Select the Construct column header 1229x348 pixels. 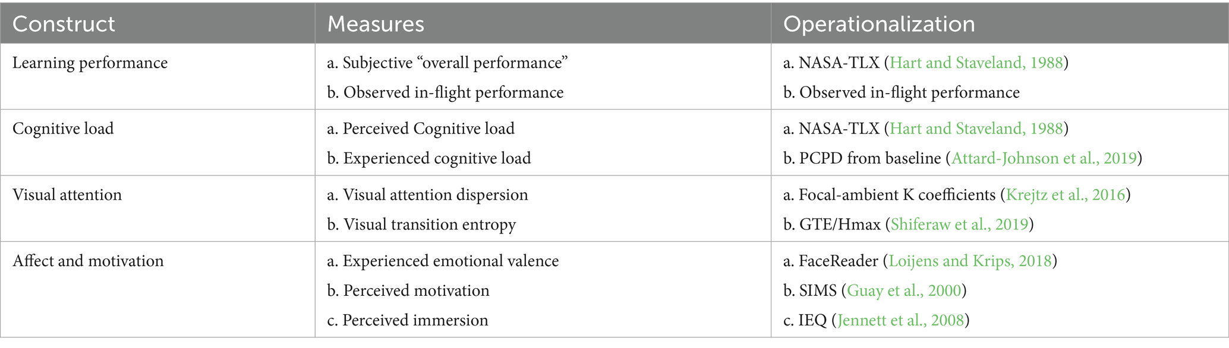(64, 24)
